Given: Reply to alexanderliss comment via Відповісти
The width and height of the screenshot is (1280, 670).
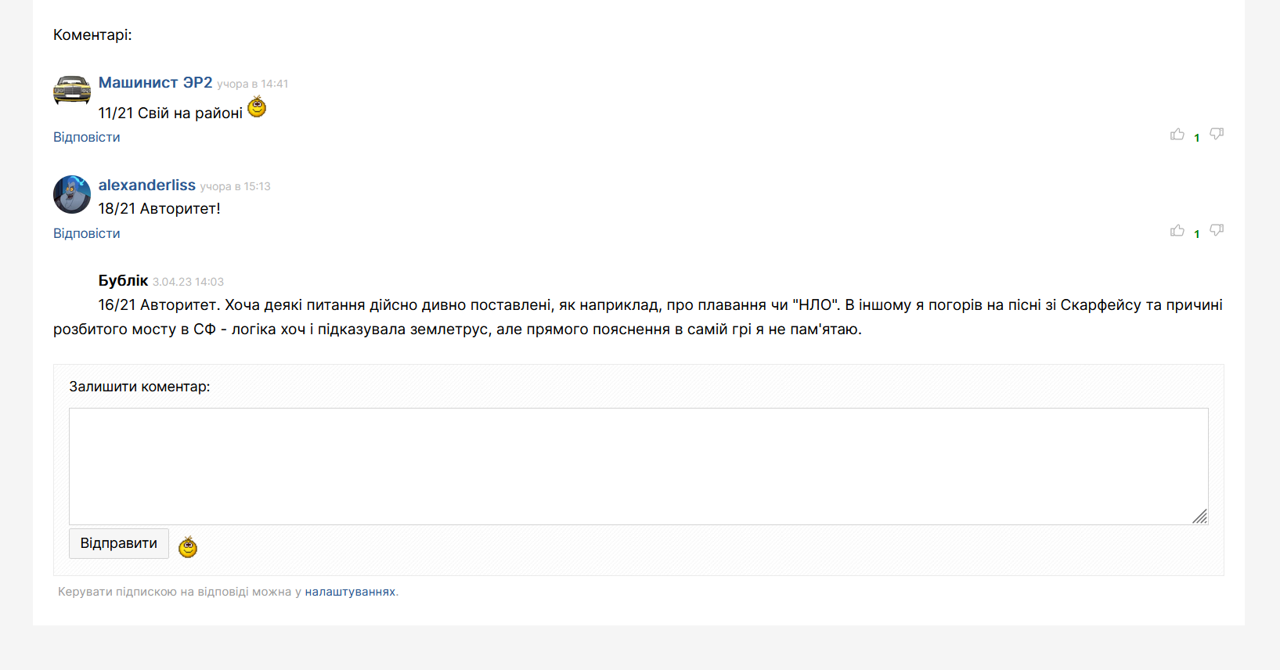Looking at the screenshot, I should (x=87, y=233).
